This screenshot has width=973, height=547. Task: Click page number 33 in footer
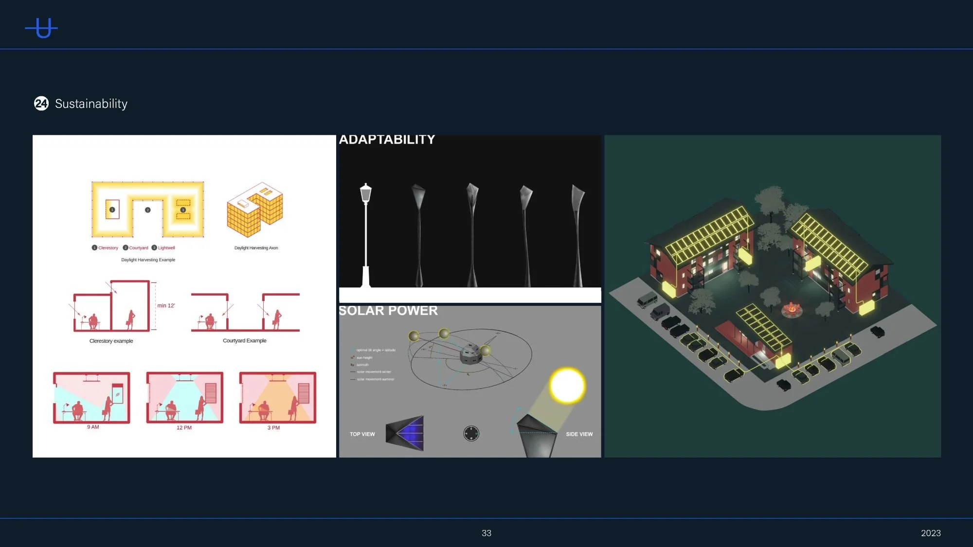[x=486, y=533]
